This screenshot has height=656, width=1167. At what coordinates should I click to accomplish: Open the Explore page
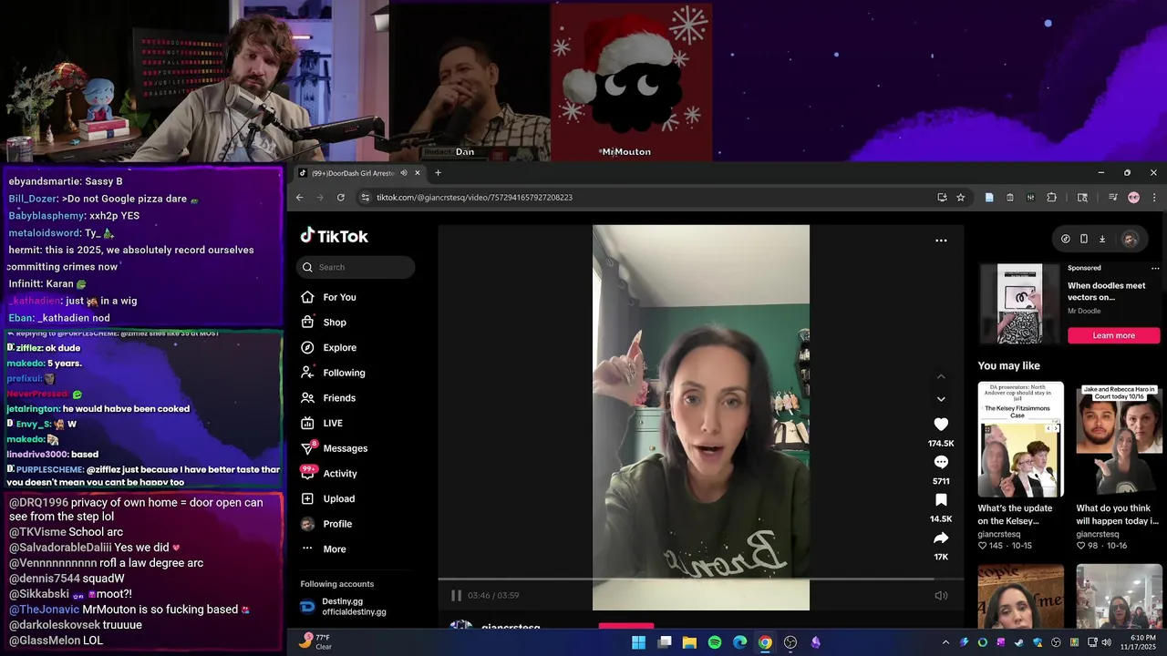(x=329, y=347)
